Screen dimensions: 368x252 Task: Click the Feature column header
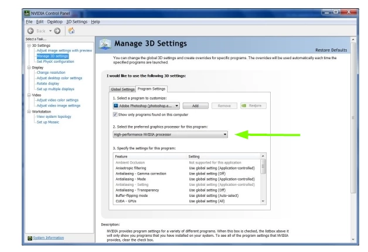[150, 156]
